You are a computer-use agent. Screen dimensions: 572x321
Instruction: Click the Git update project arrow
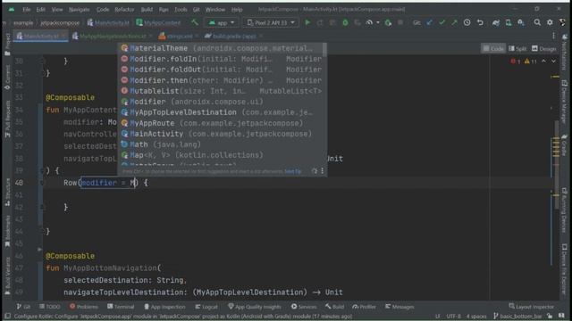pyautogui.click(x=429, y=22)
